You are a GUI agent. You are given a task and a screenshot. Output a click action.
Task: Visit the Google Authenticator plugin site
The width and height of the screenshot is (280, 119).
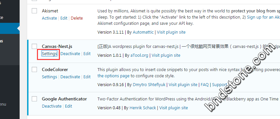coord(174,108)
